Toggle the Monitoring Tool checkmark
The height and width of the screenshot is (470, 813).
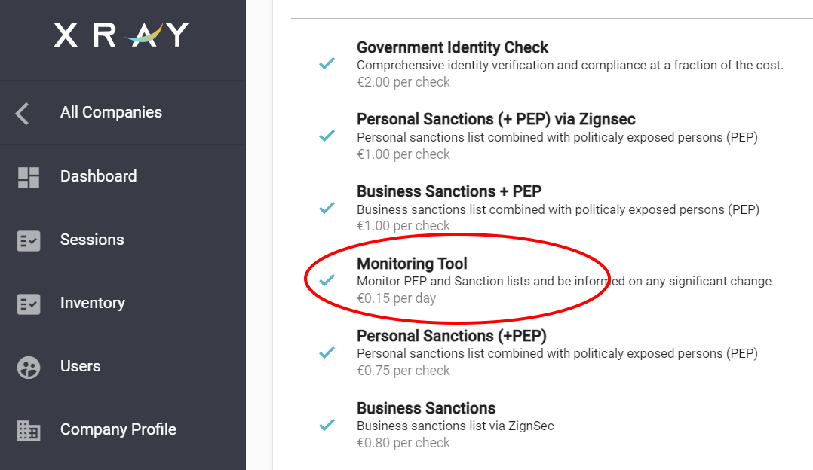pyautogui.click(x=327, y=280)
